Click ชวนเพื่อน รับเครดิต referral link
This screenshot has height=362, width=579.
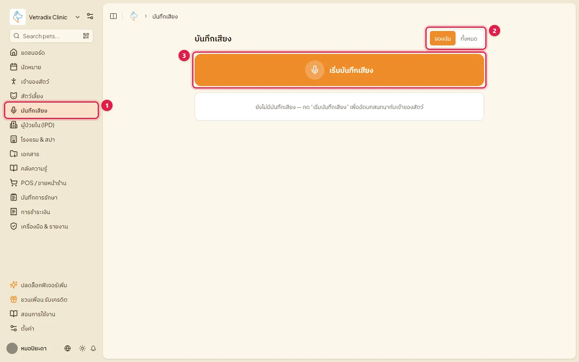tap(51, 300)
